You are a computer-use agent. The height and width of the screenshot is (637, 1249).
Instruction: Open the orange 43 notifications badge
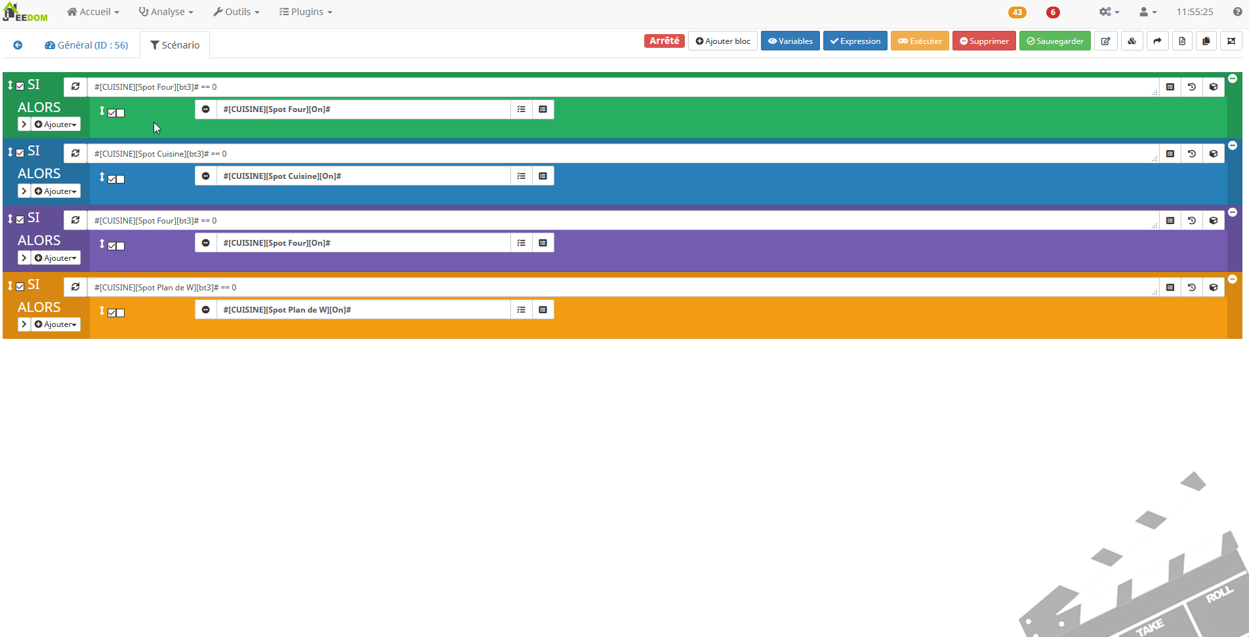(x=1017, y=12)
